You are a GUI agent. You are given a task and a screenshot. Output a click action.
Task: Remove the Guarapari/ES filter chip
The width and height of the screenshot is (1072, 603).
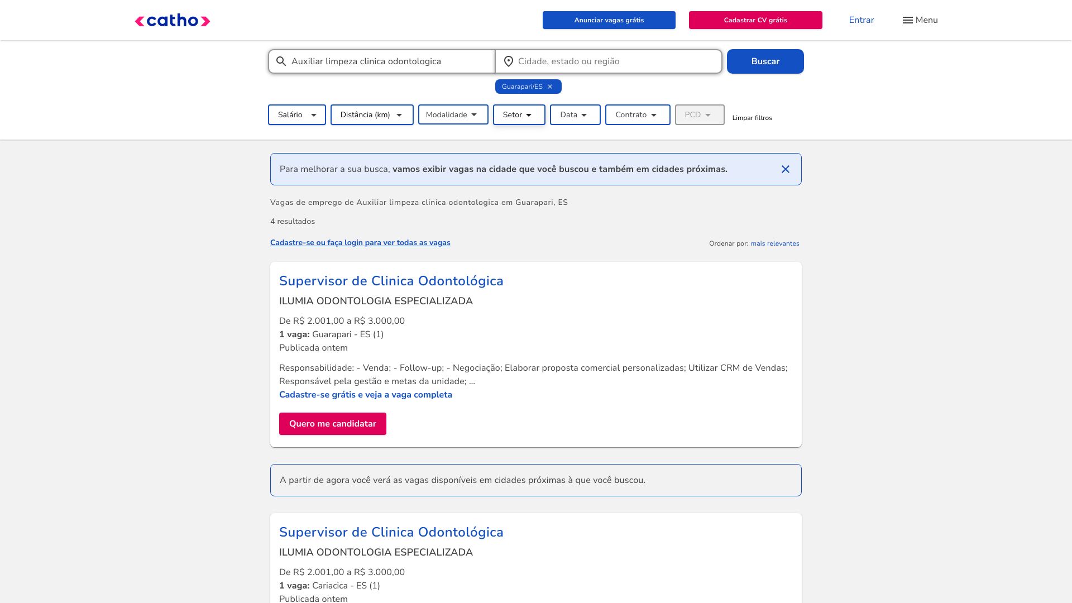pyautogui.click(x=550, y=87)
